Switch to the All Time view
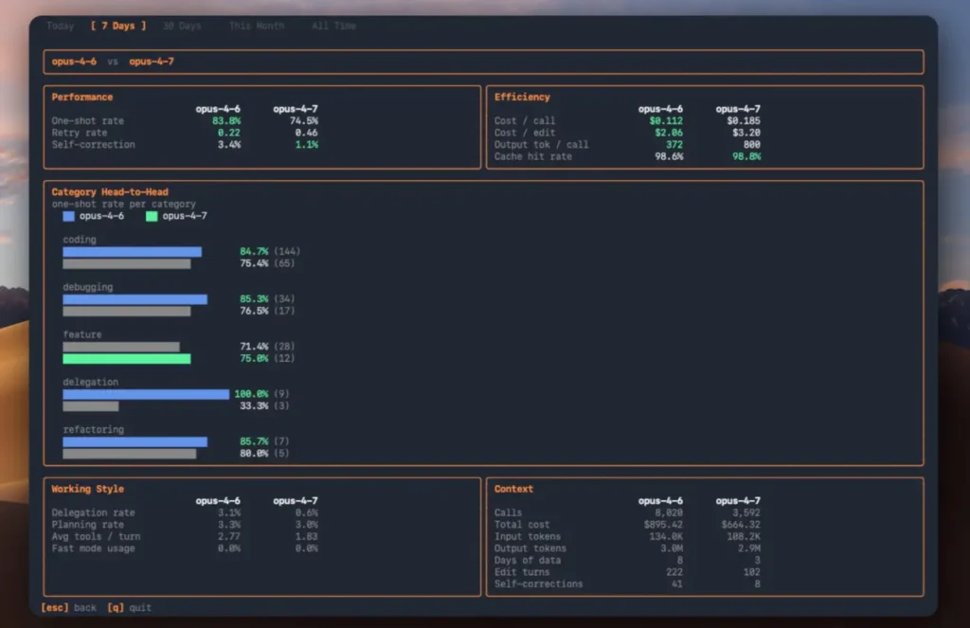 click(332, 26)
